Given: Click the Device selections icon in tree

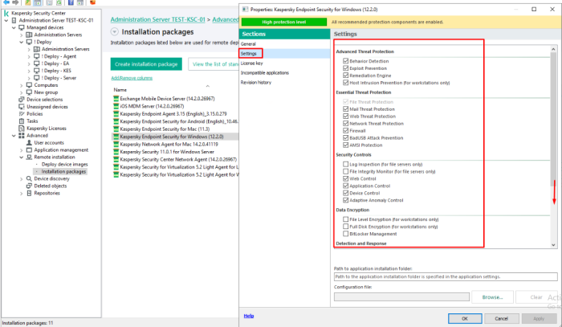Looking at the screenshot, I should (22, 100).
